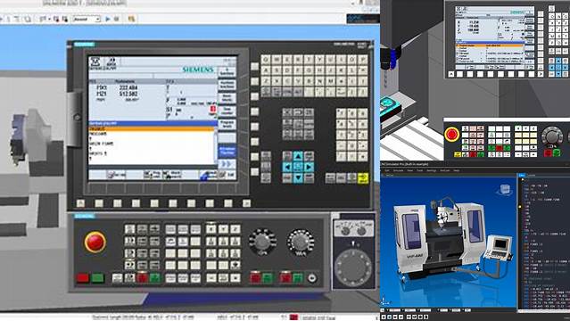Click the double-chevron expand softkey on HMI
Viewport: 570px width, 321px height.
(x=227, y=164)
